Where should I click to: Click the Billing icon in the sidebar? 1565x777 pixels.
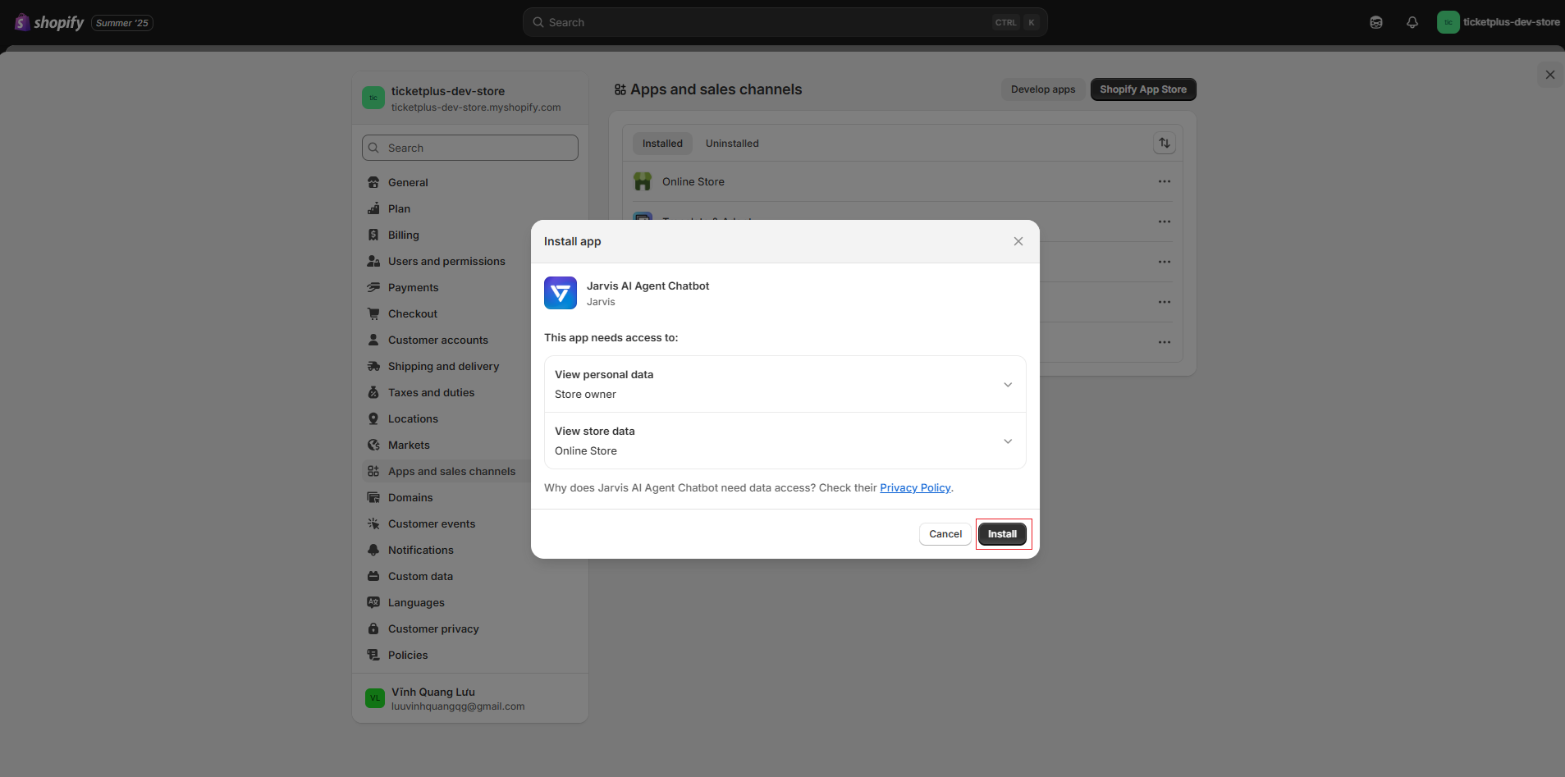pyautogui.click(x=373, y=235)
